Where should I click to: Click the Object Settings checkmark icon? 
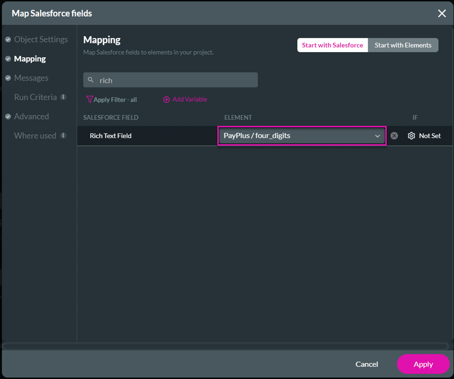[x=8, y=40]
